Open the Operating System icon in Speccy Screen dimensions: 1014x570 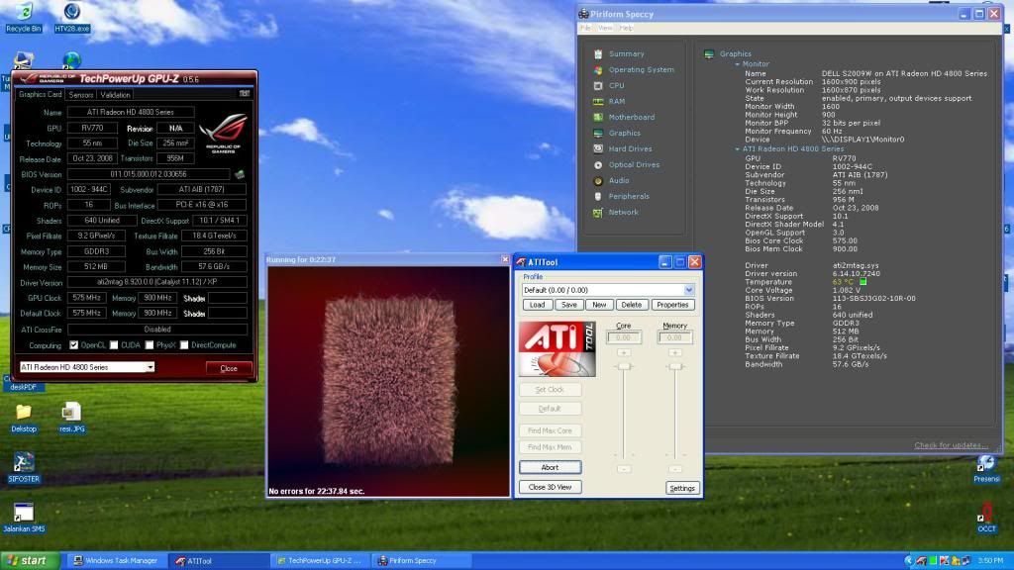pyautogui.click(x=598, y=70)
